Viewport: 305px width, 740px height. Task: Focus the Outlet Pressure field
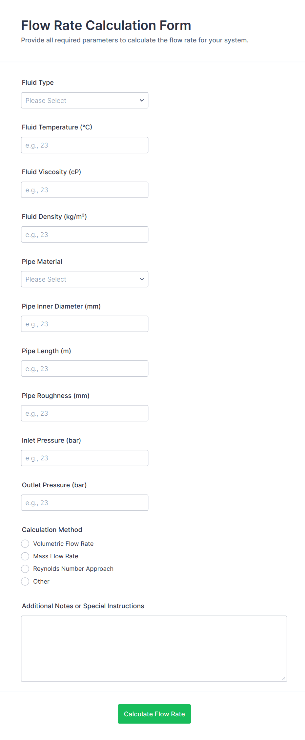click(x=84, y=503)
